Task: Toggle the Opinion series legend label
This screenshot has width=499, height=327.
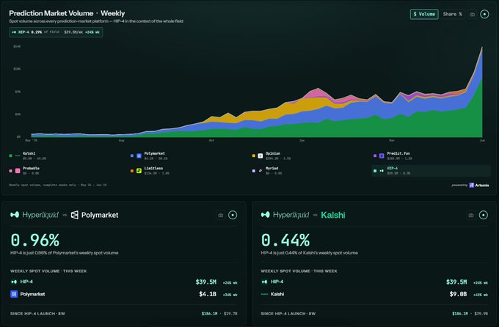Action: point(273,153)
